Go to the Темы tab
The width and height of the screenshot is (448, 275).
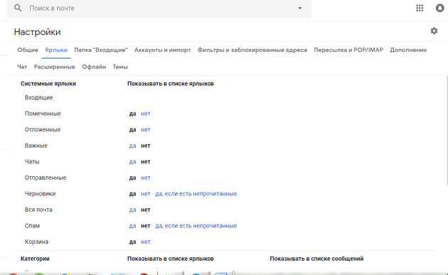click(x=120, y=67)
